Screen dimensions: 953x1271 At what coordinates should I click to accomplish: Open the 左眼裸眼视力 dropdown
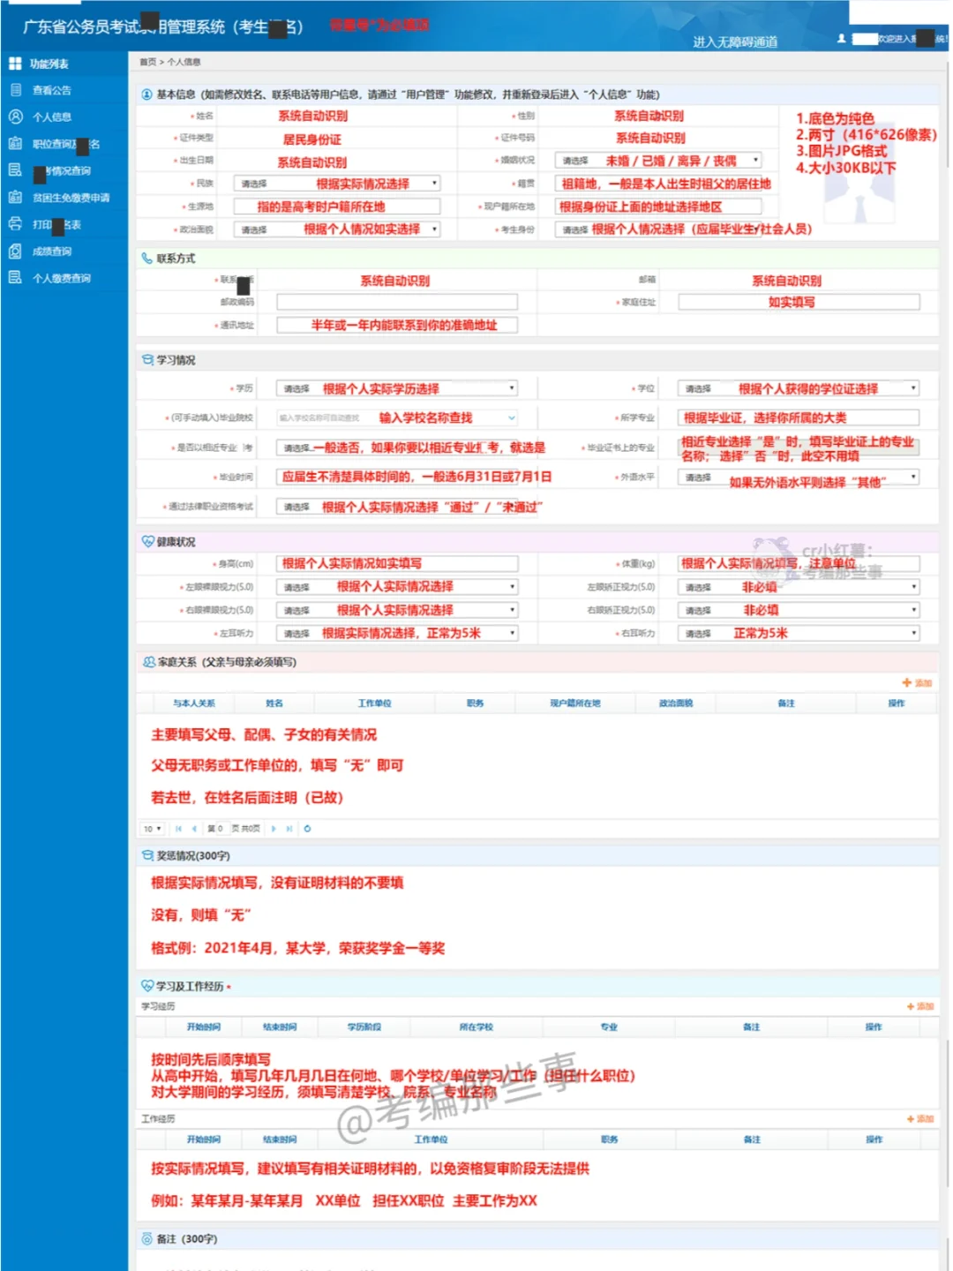coord(397,587)
